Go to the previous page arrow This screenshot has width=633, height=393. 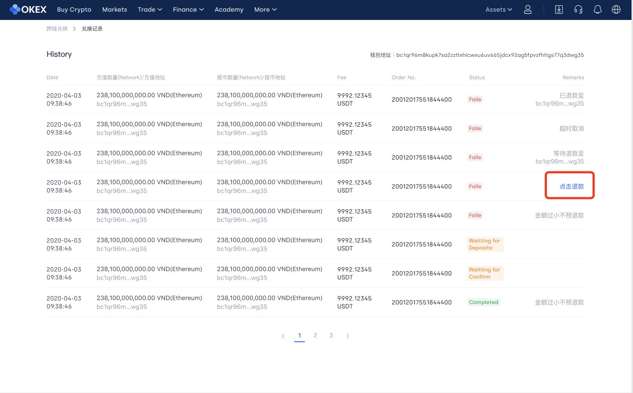(283, 336)
